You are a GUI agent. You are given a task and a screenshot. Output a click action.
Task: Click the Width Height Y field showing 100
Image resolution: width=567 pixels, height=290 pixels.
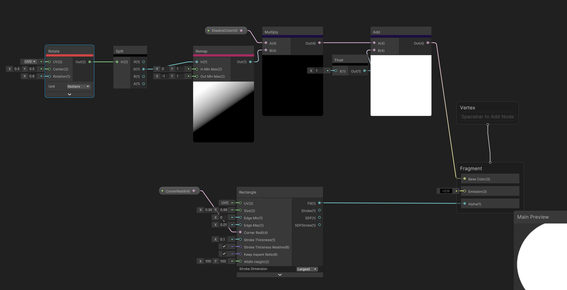pos(223,261)
